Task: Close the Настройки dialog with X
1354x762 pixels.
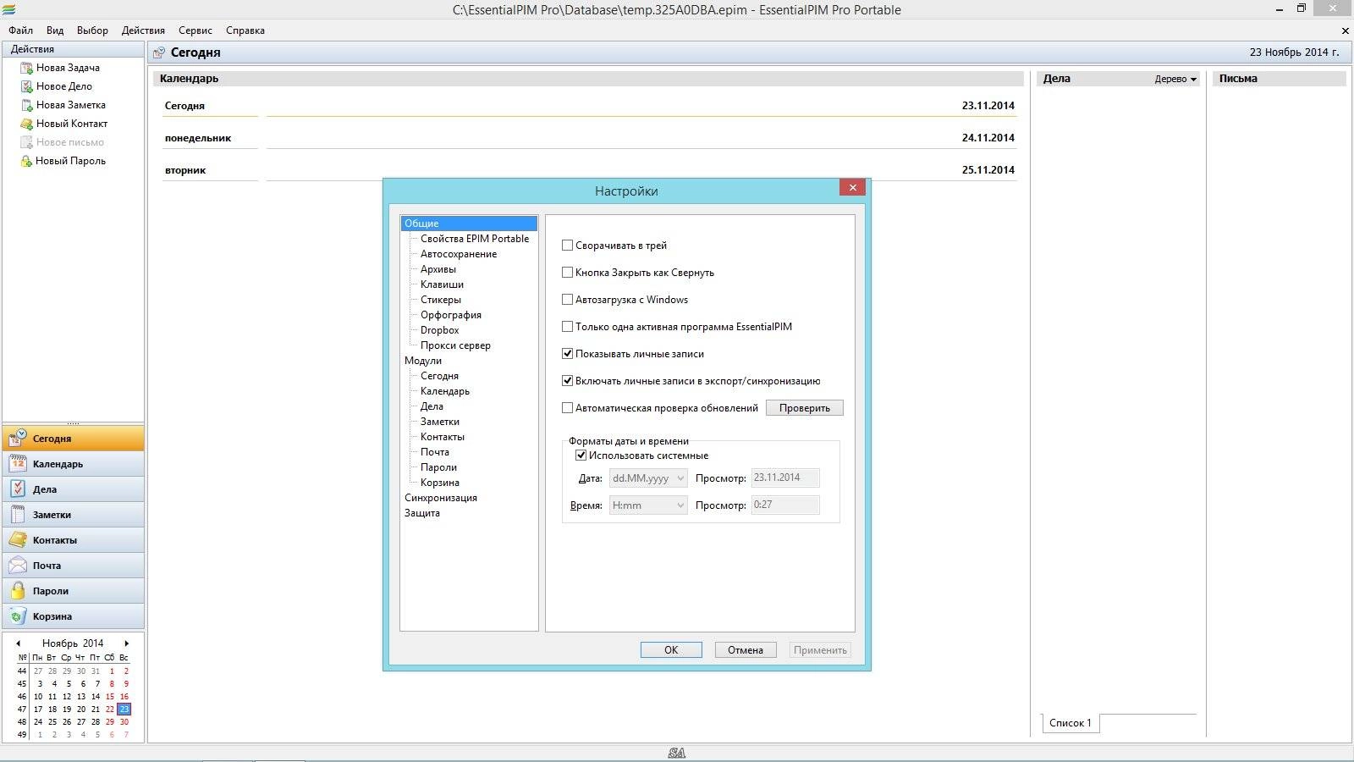Action: click(852, 188)
